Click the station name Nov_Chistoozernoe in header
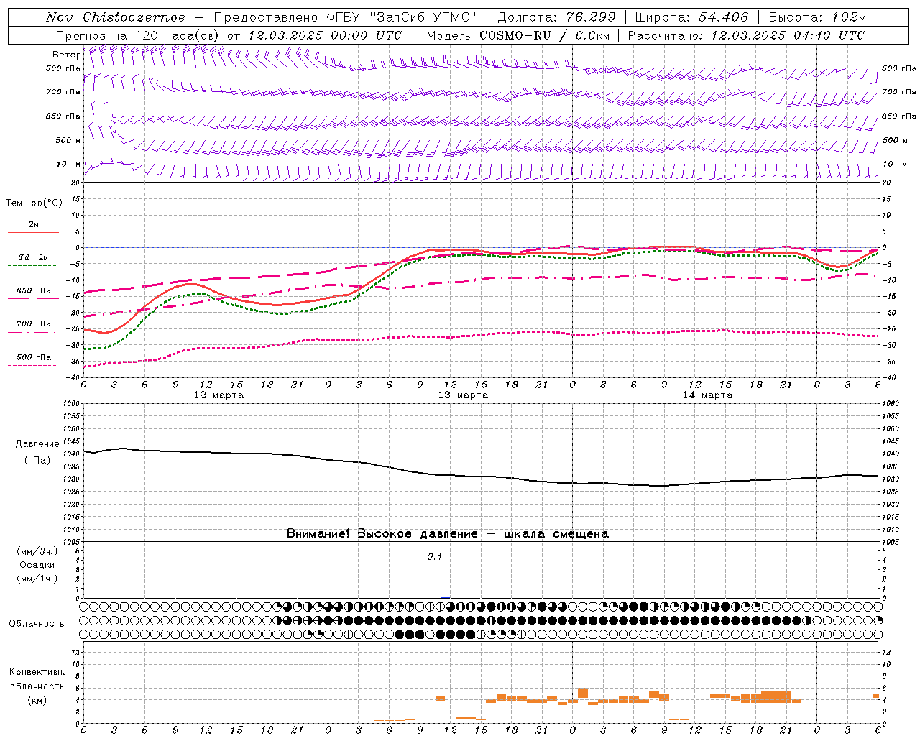Viewport: 920px width, 736px height. coord(116,17)
